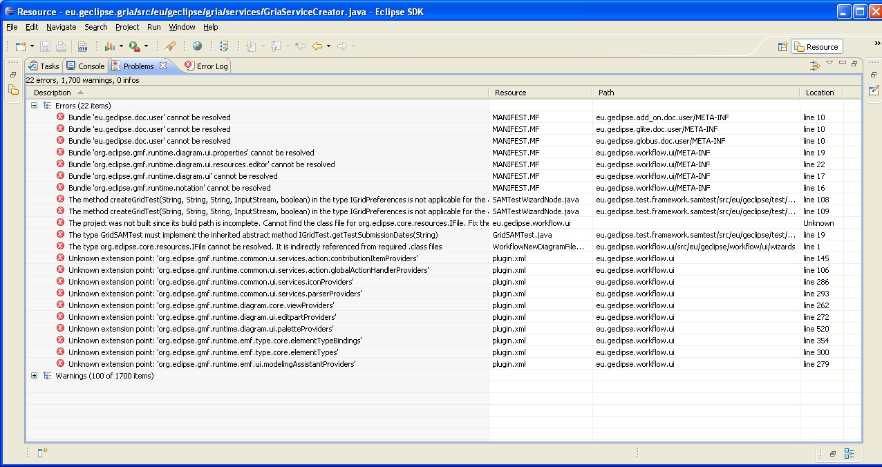Select the Resource perspective button
This screenshot has height=467, width=882.
(x=817, y=47)
